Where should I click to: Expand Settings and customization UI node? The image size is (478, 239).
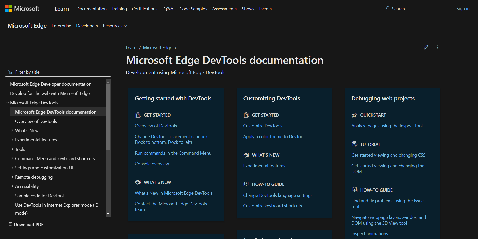tap(12, 168)
